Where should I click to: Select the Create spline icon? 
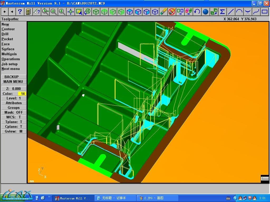(256, 12)
